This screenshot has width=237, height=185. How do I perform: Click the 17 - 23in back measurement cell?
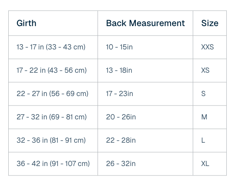click(145, 94)
